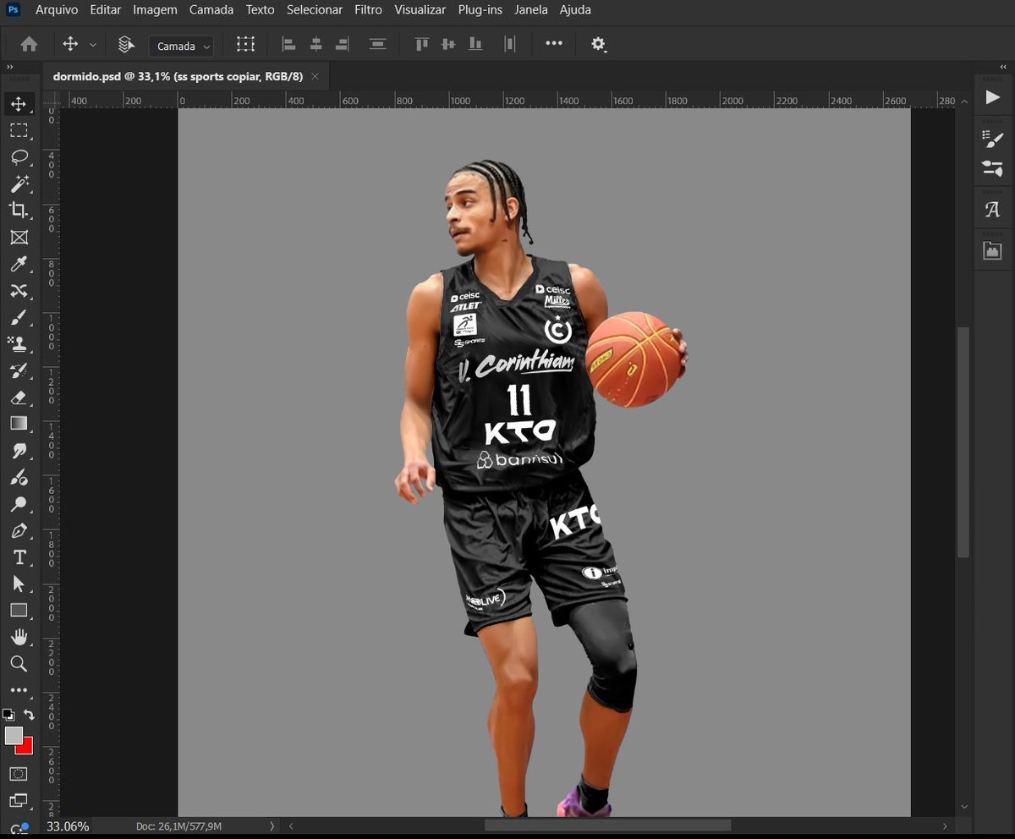Select the Path Selection arrow tool
The width and height of the screenshot is (1015, 839).
click(19, 584)
